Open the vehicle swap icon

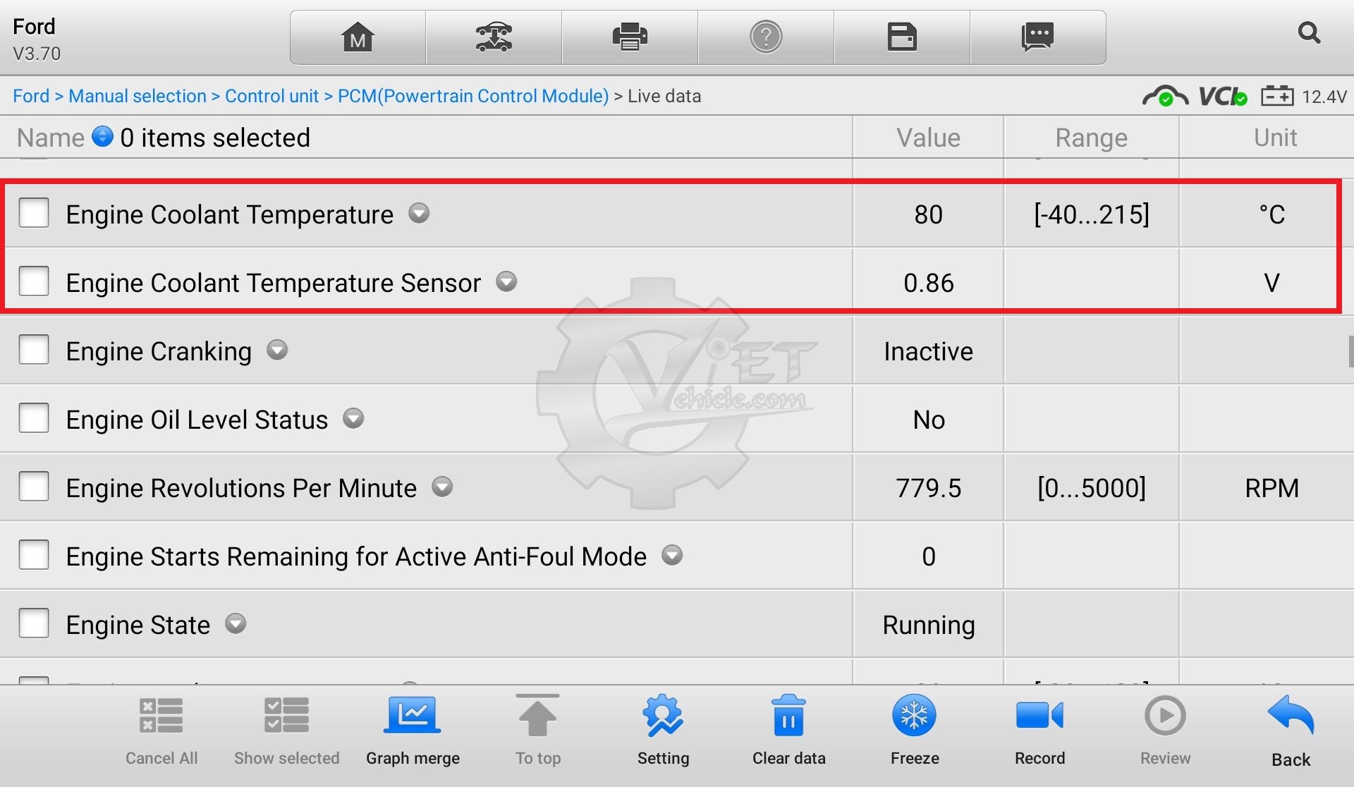[494, 37]
